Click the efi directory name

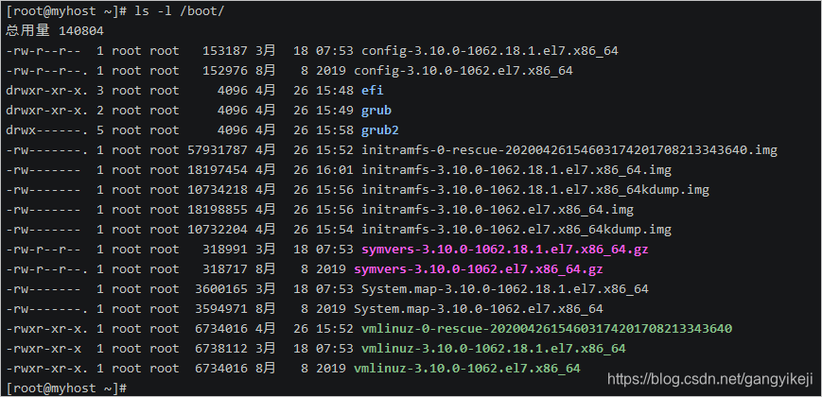[373, 91]
